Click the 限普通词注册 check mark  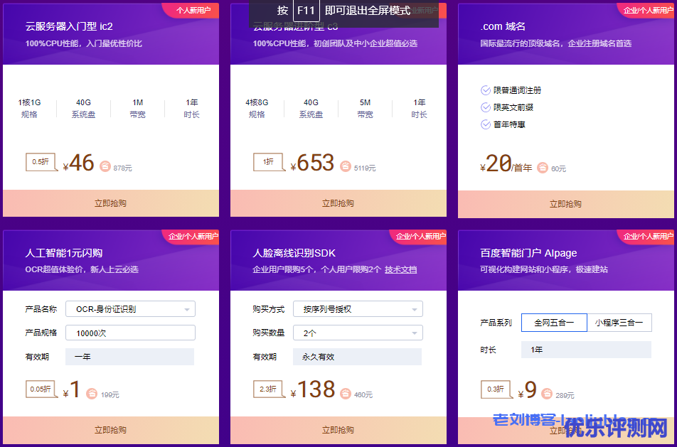[x=486, y=90]
